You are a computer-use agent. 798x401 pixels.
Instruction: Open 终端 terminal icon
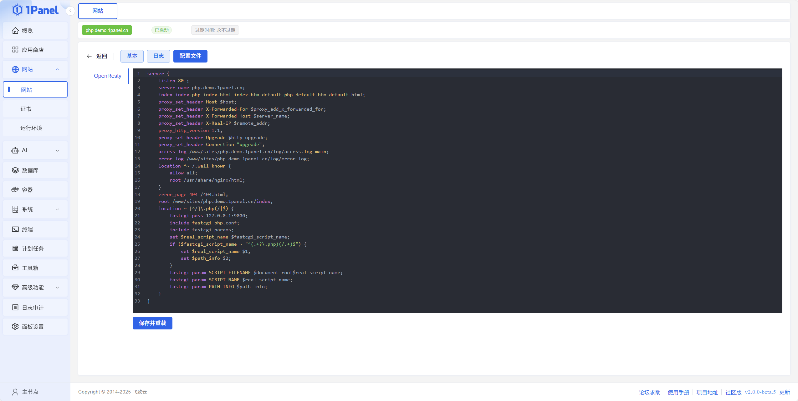[x=15, y=229]
